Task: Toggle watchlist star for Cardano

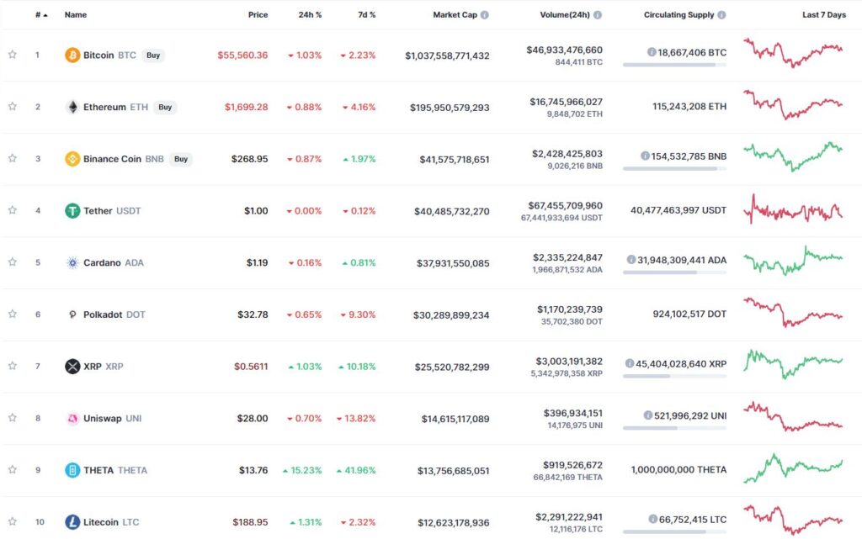Action: tap(12, 262)
